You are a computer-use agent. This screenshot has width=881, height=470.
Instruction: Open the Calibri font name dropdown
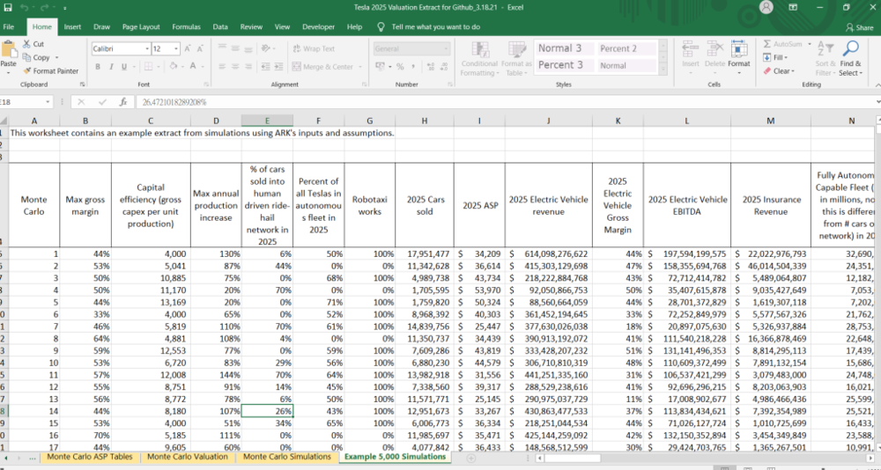coord(146,48)
